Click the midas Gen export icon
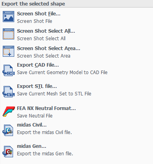This screenshot has width=153, height=164. [x=8, y=151]
